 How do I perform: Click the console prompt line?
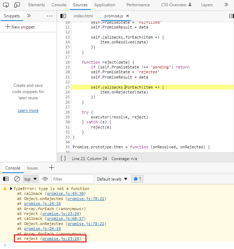click(x=117, y=245)
